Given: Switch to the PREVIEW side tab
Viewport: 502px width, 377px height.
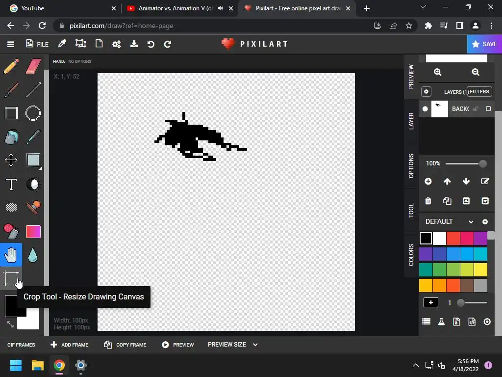Looking at the screenshot, I should click(x=411, y=76).
